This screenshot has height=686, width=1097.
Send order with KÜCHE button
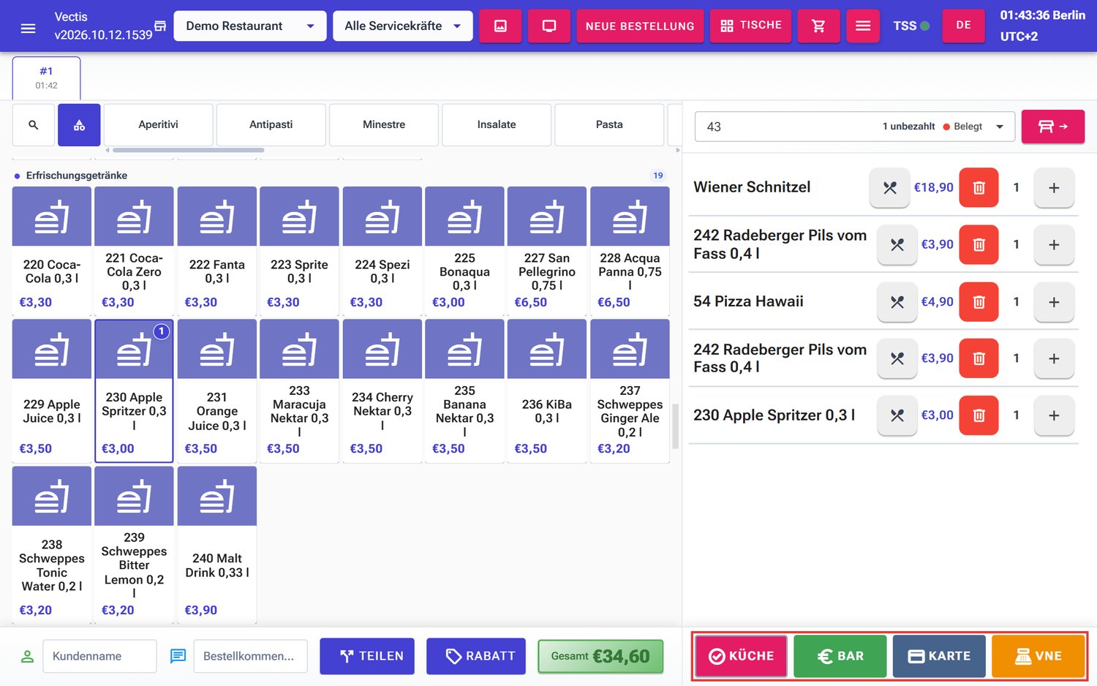741,656
